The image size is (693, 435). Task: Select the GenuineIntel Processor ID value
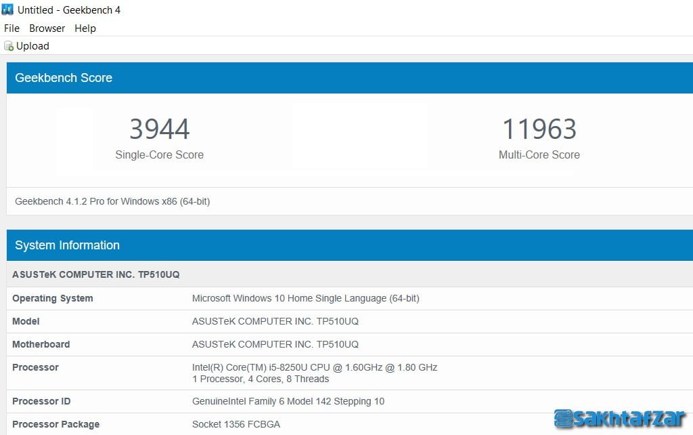pyautogui.click(x=288, y=401)
